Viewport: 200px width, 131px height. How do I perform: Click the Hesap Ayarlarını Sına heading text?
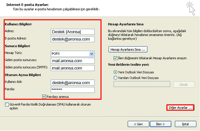pos(126,24)
